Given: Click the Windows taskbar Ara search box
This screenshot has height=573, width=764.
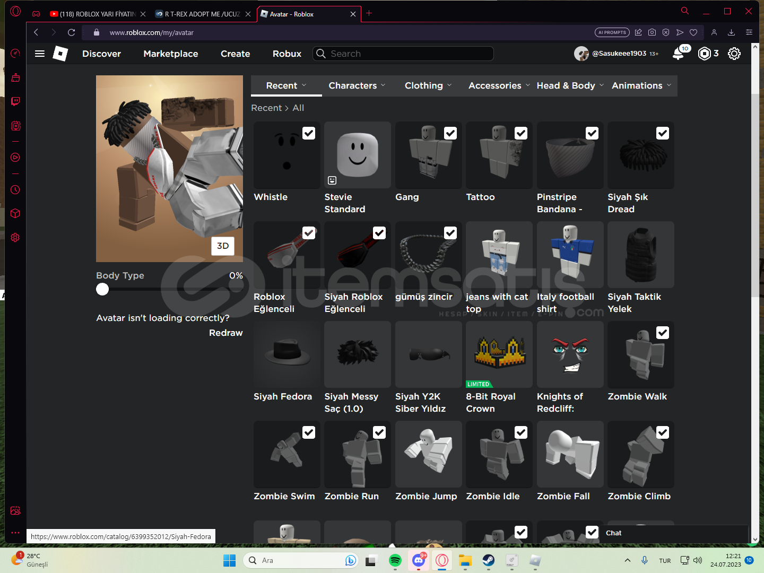Looking at the screenshot, I should [301, 560].
